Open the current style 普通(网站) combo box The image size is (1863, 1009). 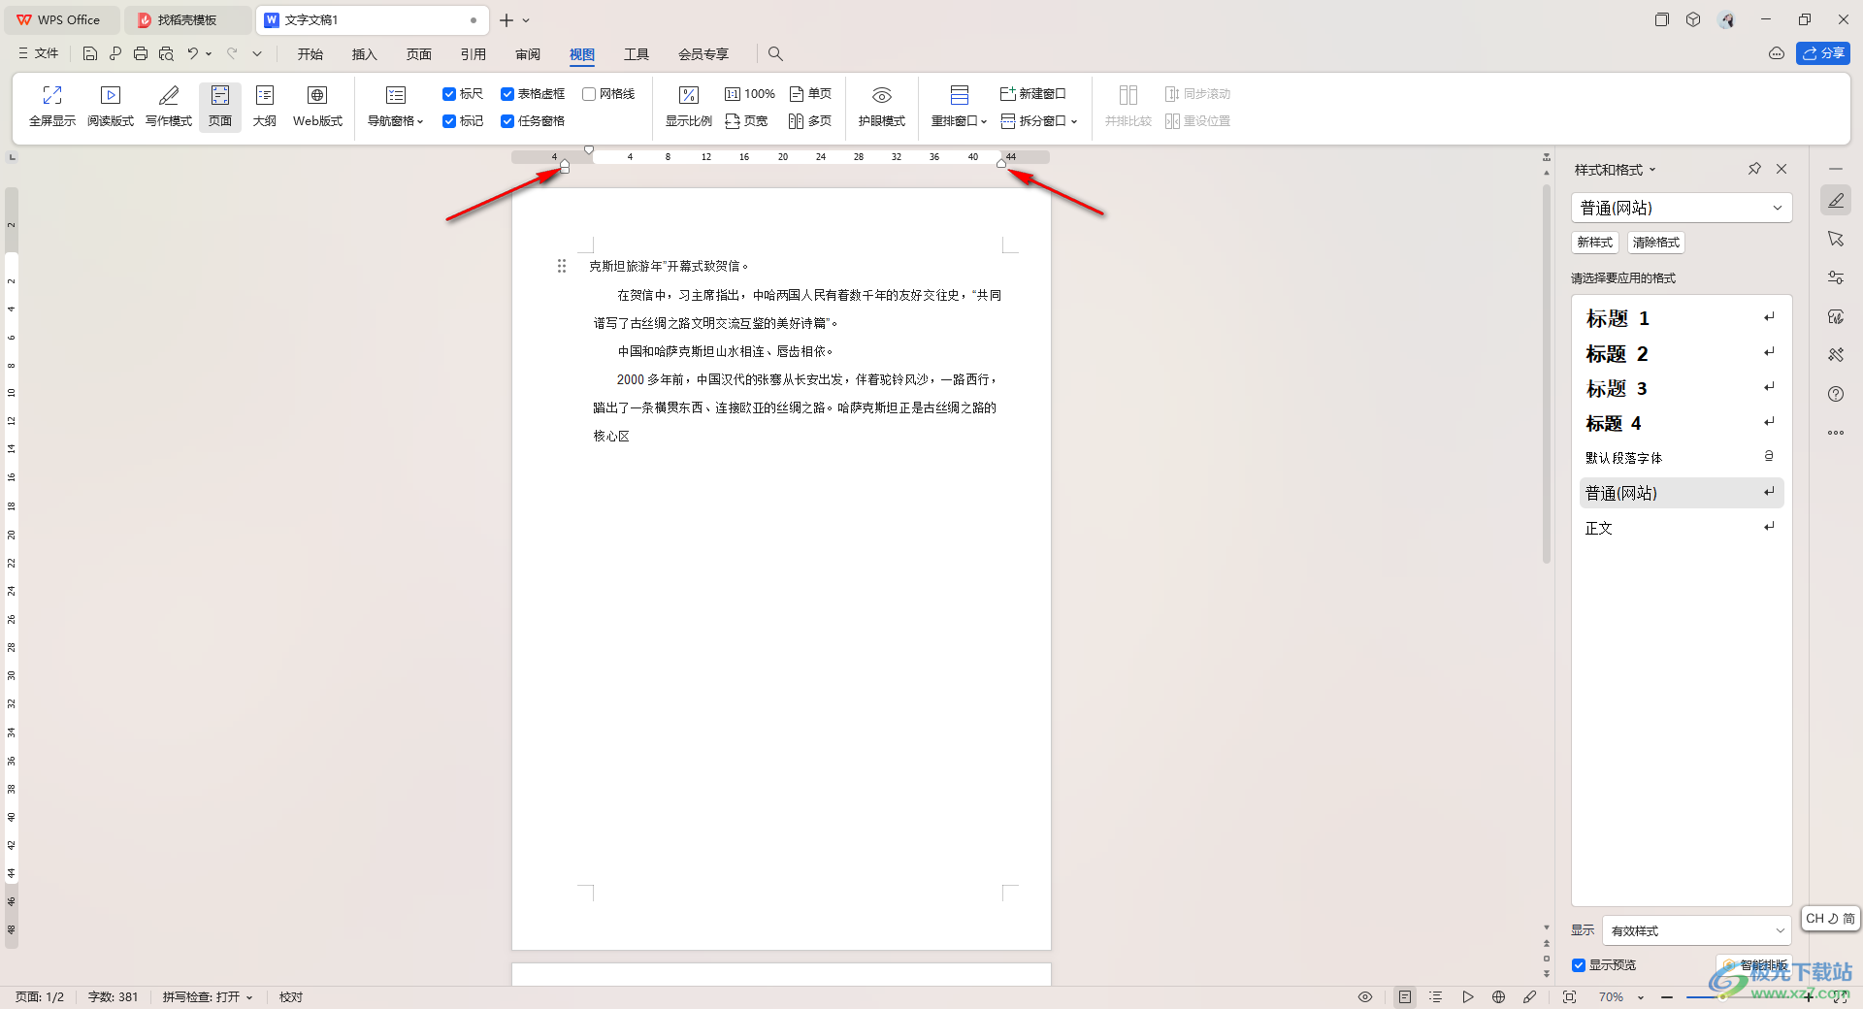point(1682,208)
